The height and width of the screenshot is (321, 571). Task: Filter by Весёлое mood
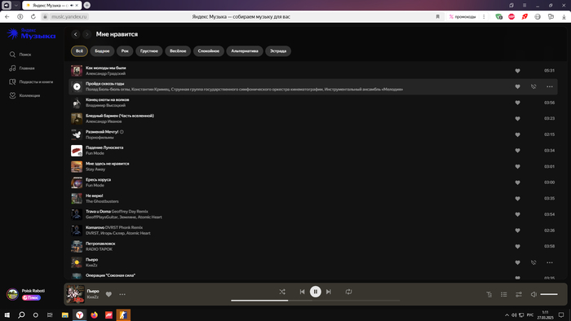point(178,51)
